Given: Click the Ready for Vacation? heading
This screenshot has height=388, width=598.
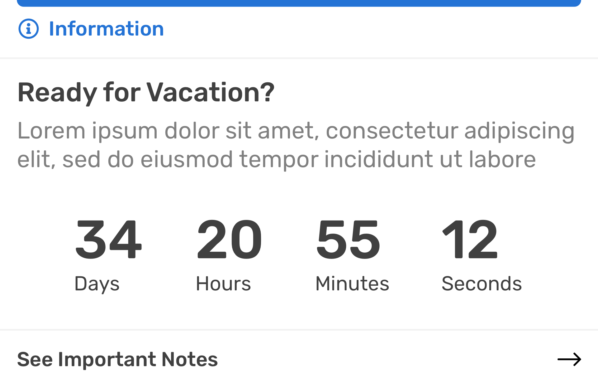Looking at the screenshot, I should [x=146, y=93].
